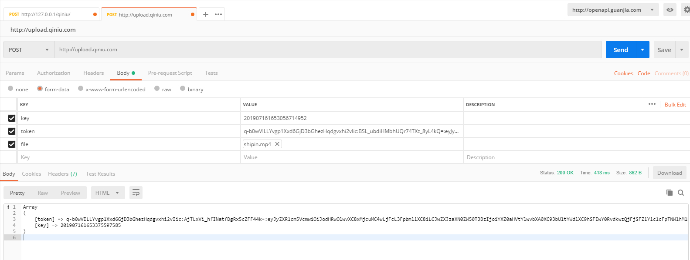The image size is (690, 260).
Task: Click the empty Value input field
Action: [x=352, y=157]
